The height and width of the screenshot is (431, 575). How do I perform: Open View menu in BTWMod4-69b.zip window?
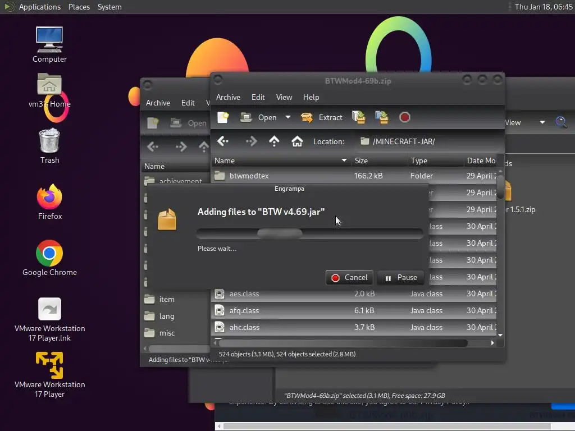(284, 97)
